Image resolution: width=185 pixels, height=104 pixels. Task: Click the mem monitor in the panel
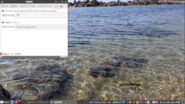[97, 102]
